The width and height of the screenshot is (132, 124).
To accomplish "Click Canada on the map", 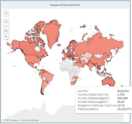I will (29, 49).
